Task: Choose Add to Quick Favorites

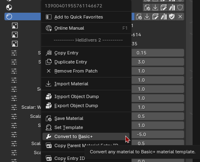Action: [x=86, y=17]
